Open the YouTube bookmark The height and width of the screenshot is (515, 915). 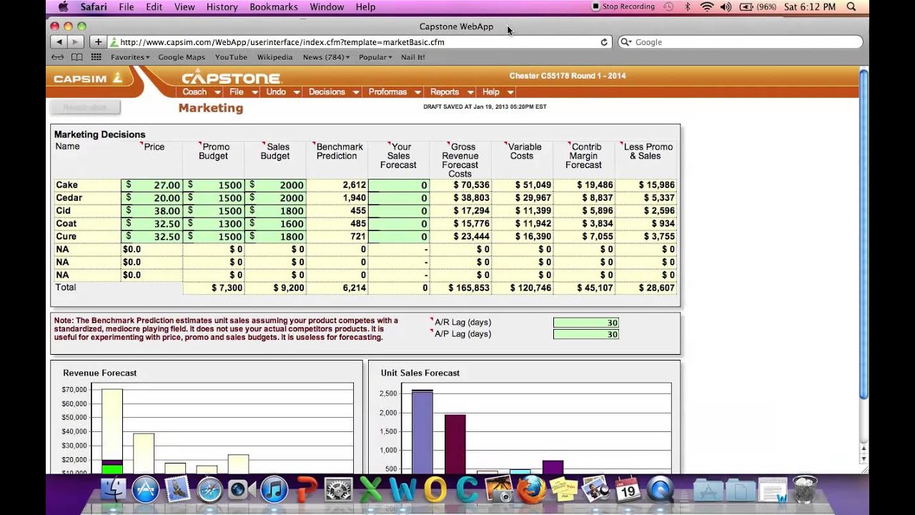coord(231,57)
